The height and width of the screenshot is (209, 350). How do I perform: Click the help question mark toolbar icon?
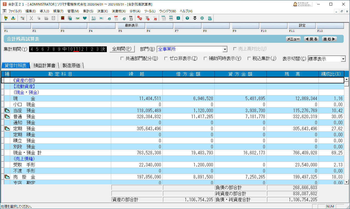pos(187,18)
